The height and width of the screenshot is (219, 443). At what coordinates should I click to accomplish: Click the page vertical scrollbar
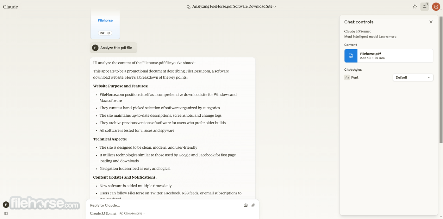441,79
